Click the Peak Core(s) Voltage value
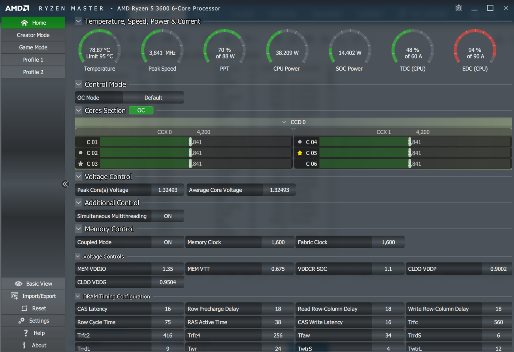Screen dimensions: 514x352 click(x=168, y=190)
